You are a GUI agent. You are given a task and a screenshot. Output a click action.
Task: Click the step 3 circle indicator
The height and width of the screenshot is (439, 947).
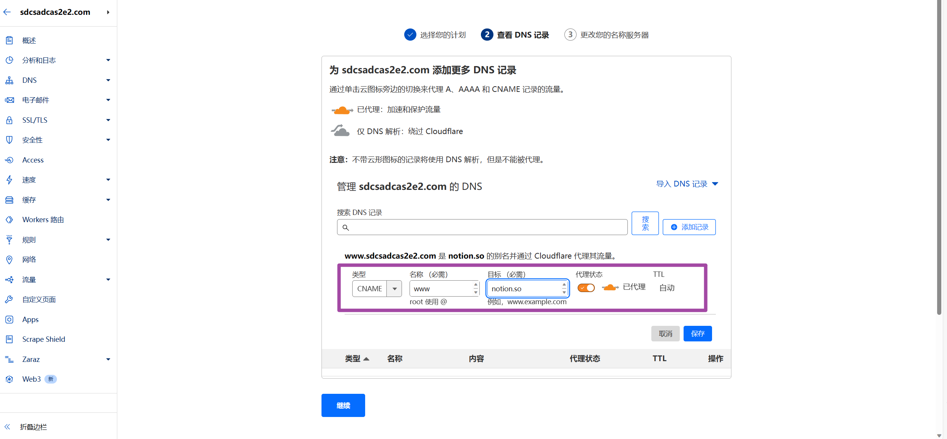(x=570, y=35)
